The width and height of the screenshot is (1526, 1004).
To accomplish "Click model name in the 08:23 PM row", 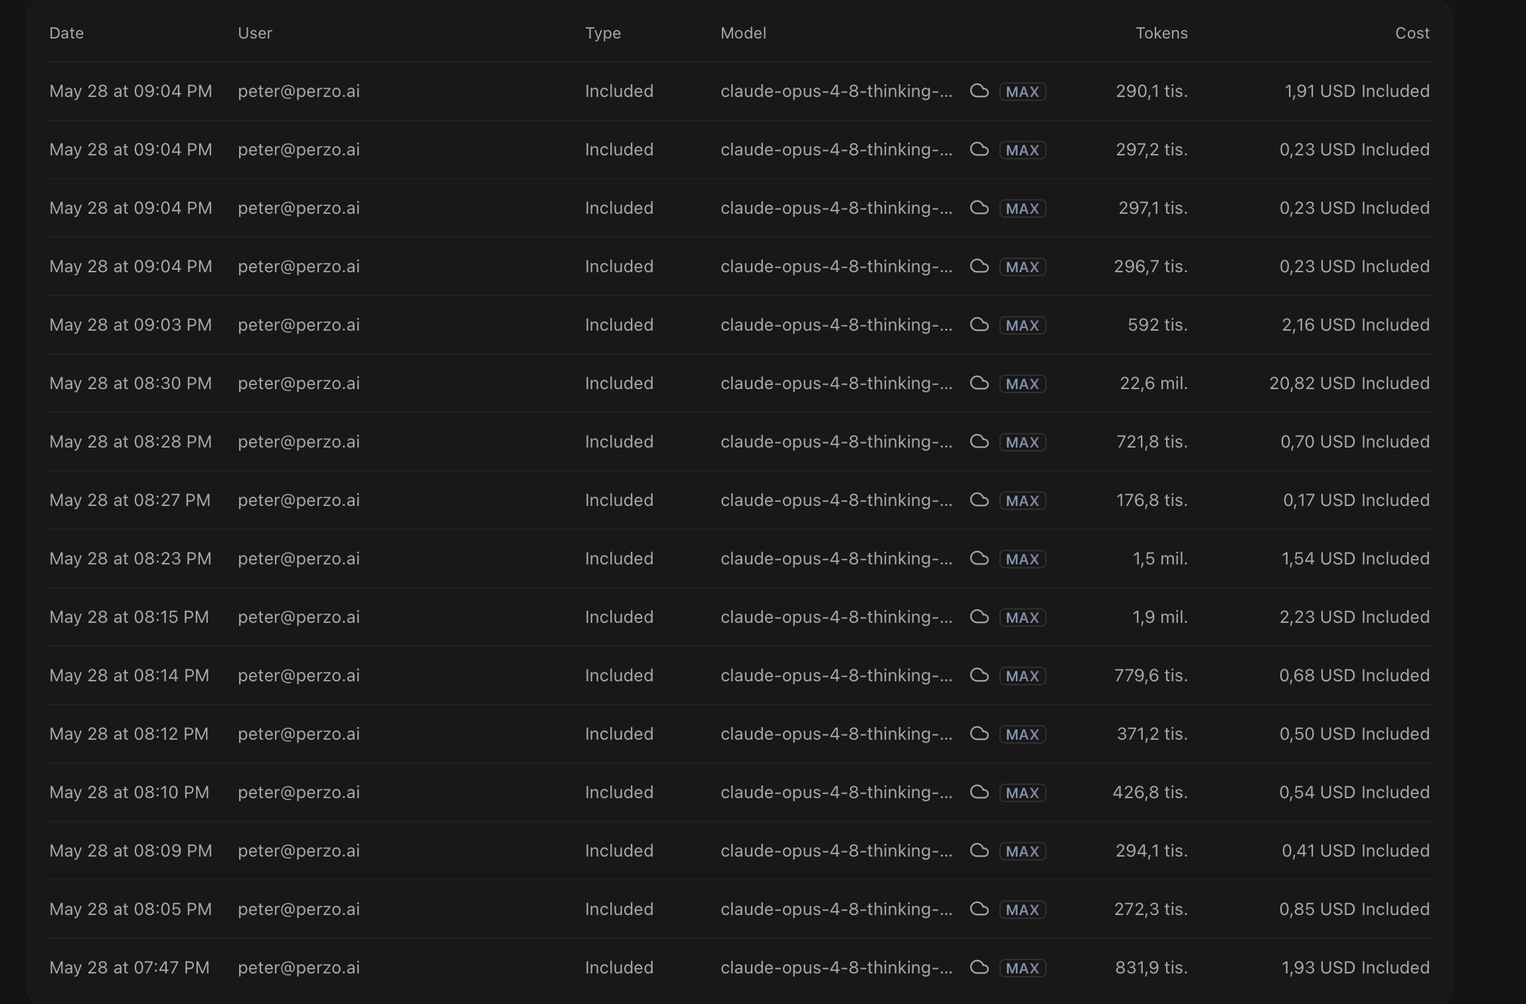I will [x=837, y=558].
